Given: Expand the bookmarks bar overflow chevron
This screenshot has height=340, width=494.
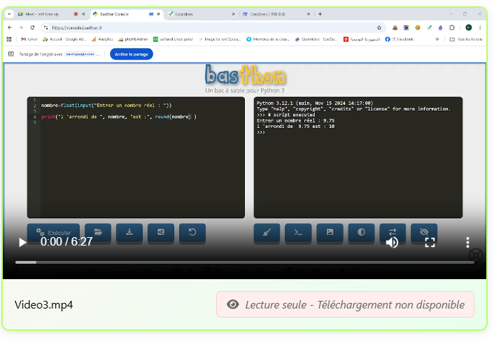Looking at the screenshot, I should pyautogui.click(x=437, y=39).
